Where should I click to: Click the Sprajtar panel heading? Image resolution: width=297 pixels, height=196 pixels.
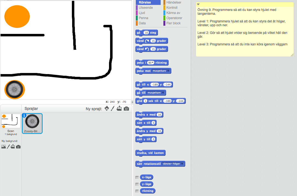click(31, 109)
